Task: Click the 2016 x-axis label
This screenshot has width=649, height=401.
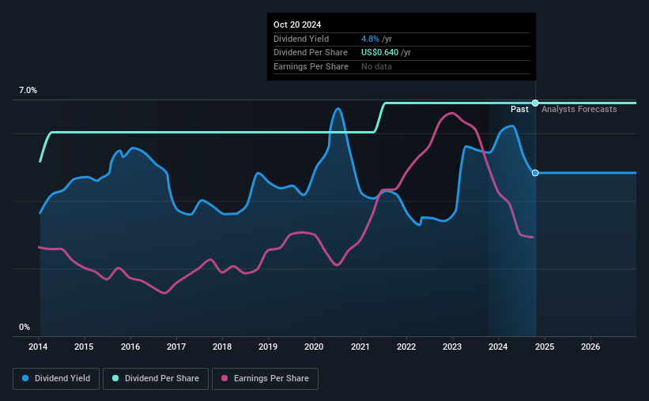Action: click(x=130, y=347)
